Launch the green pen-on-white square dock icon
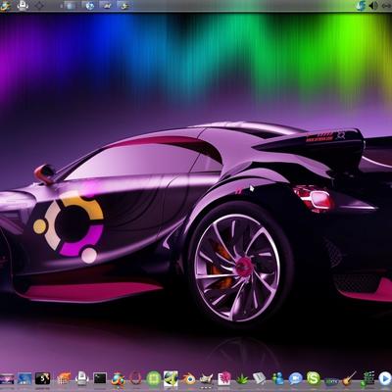The height and width of the screenshot is (392, 392). point(171,378)
